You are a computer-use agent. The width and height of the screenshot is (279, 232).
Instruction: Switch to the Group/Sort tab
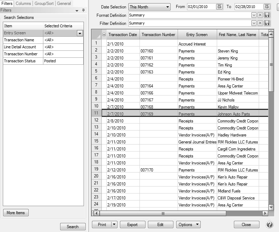[44, 3]
